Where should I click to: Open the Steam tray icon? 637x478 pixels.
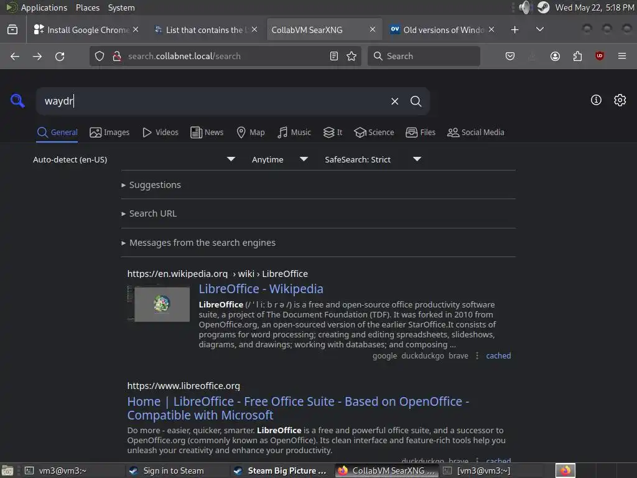[x=543, y=7]
